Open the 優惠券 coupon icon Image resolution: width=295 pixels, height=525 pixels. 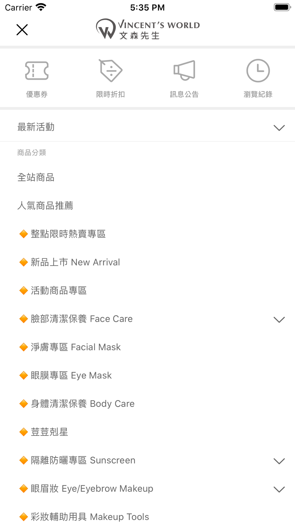(37, 78)
